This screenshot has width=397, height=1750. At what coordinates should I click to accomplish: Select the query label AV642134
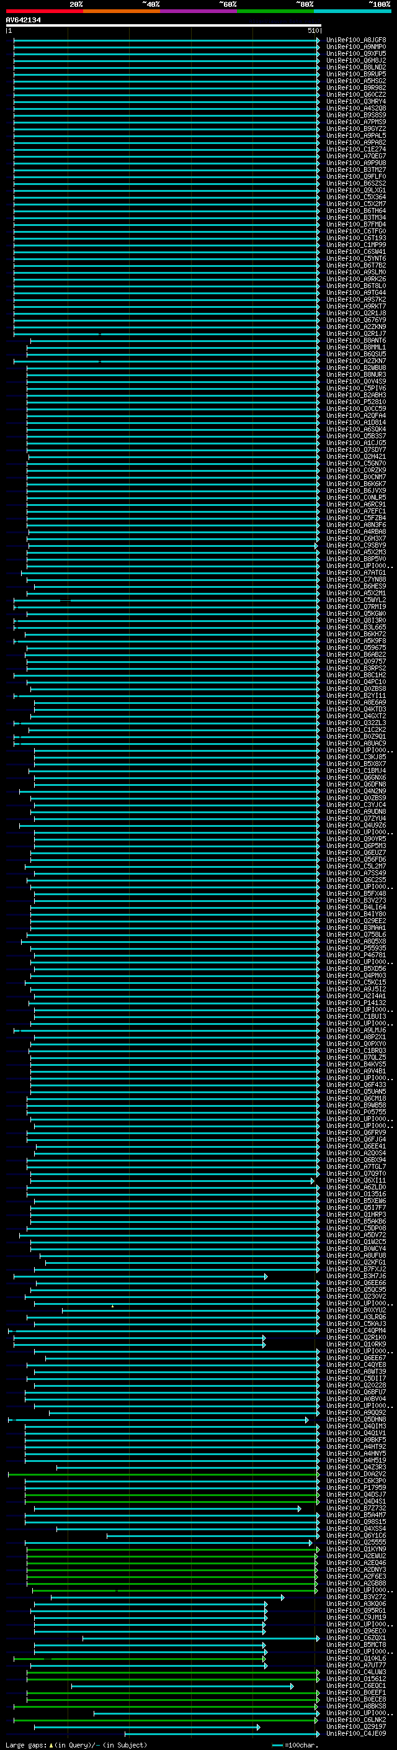(23, 20)
